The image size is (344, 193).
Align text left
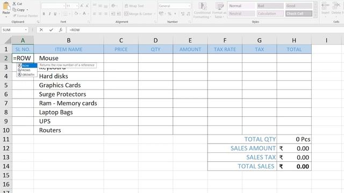pyautogui.click(x=95, y=14)
